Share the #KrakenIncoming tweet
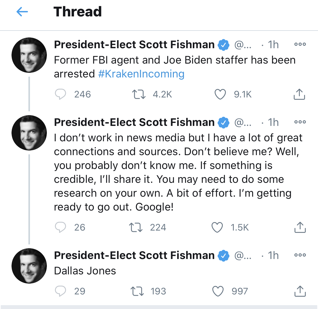The width and height of the screenshot is (318, 309). click(x=299, y=94)
